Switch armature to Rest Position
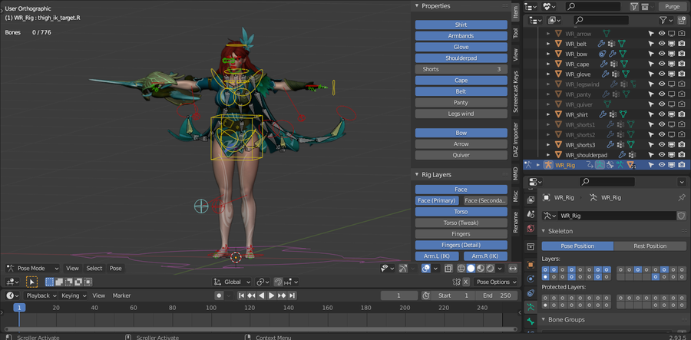691x340 pixels. pyautogui.click(x=651, y=246)
